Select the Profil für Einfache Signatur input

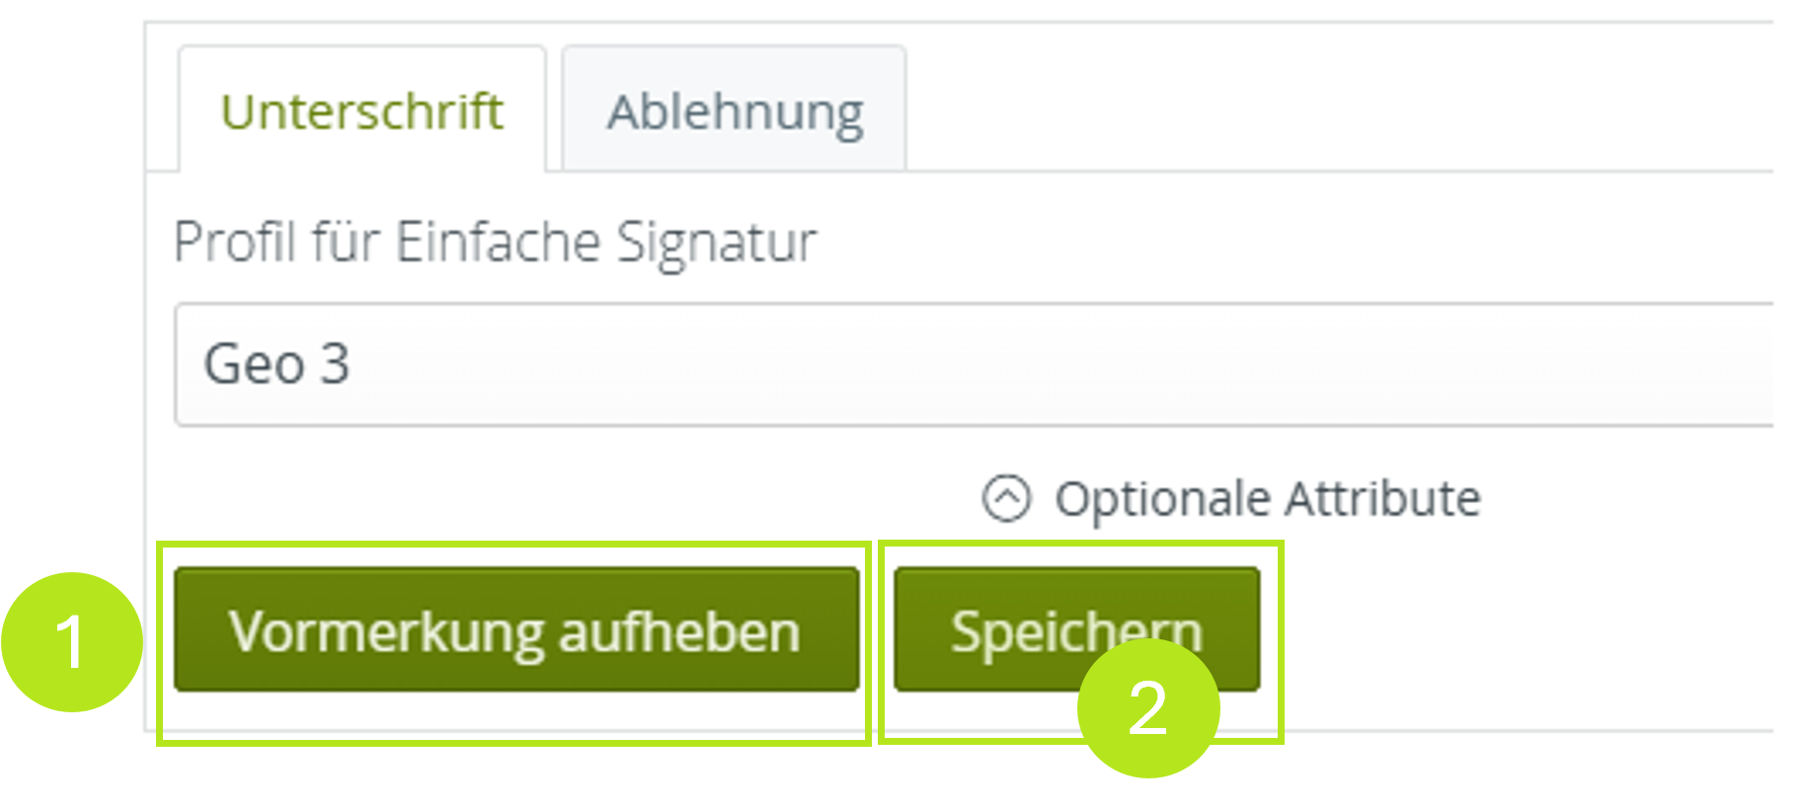point(592,366)
